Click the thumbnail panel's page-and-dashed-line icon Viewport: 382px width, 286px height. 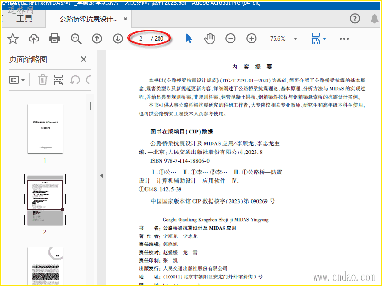coord(58,80)
